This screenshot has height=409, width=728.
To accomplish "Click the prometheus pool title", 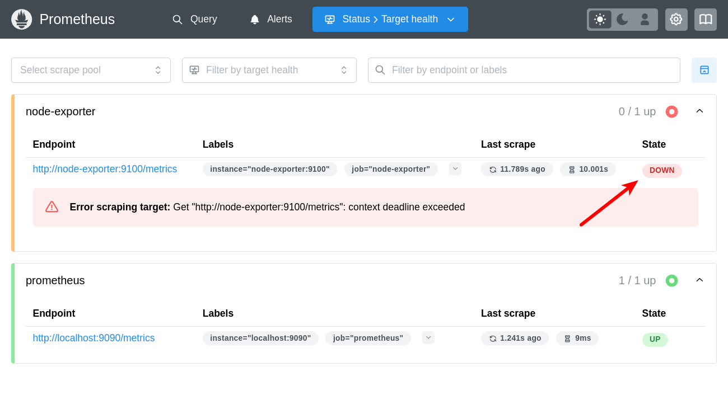I will click(x=55, y=280).
